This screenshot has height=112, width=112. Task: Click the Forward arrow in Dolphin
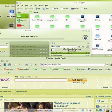pyautogui.click(x=29, y=9)
